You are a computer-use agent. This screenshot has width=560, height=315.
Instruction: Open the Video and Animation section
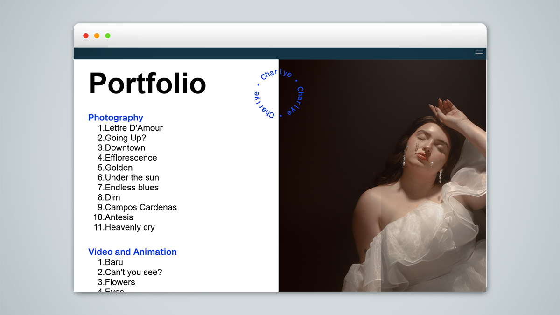[132, 252]
